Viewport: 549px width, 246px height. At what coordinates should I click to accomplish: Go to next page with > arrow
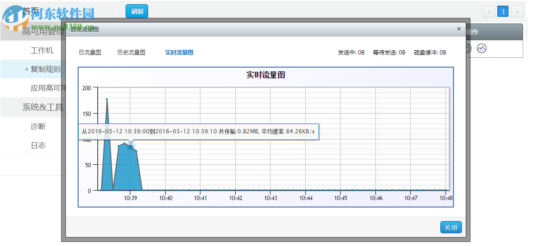[x=517, y=12]
